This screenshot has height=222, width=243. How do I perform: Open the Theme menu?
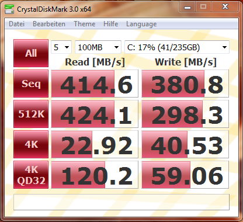point(85,24)
